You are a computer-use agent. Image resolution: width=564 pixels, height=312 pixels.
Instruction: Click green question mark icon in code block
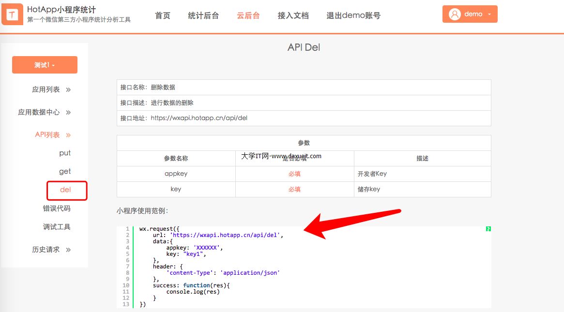(488, 229)
